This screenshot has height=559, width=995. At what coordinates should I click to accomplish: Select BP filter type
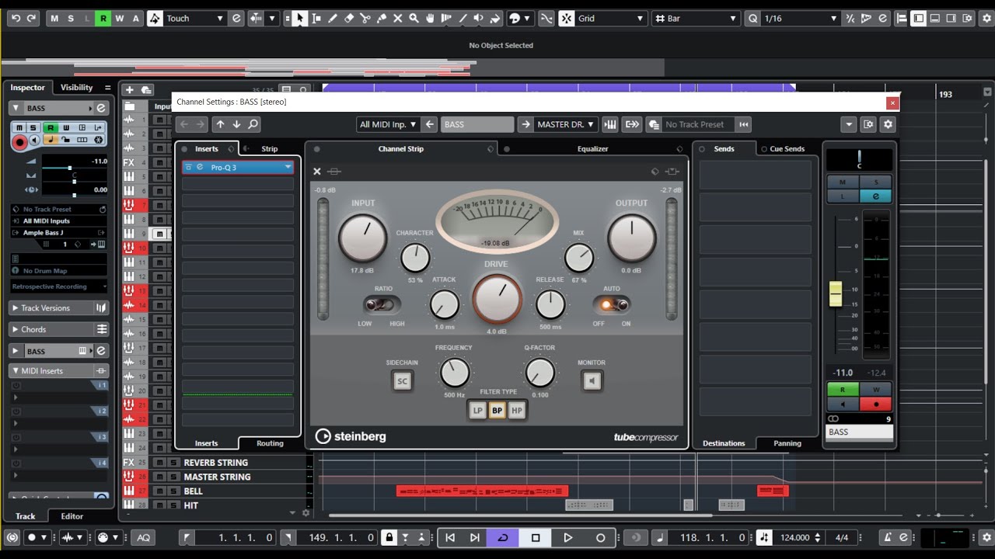tap(497, 411)
